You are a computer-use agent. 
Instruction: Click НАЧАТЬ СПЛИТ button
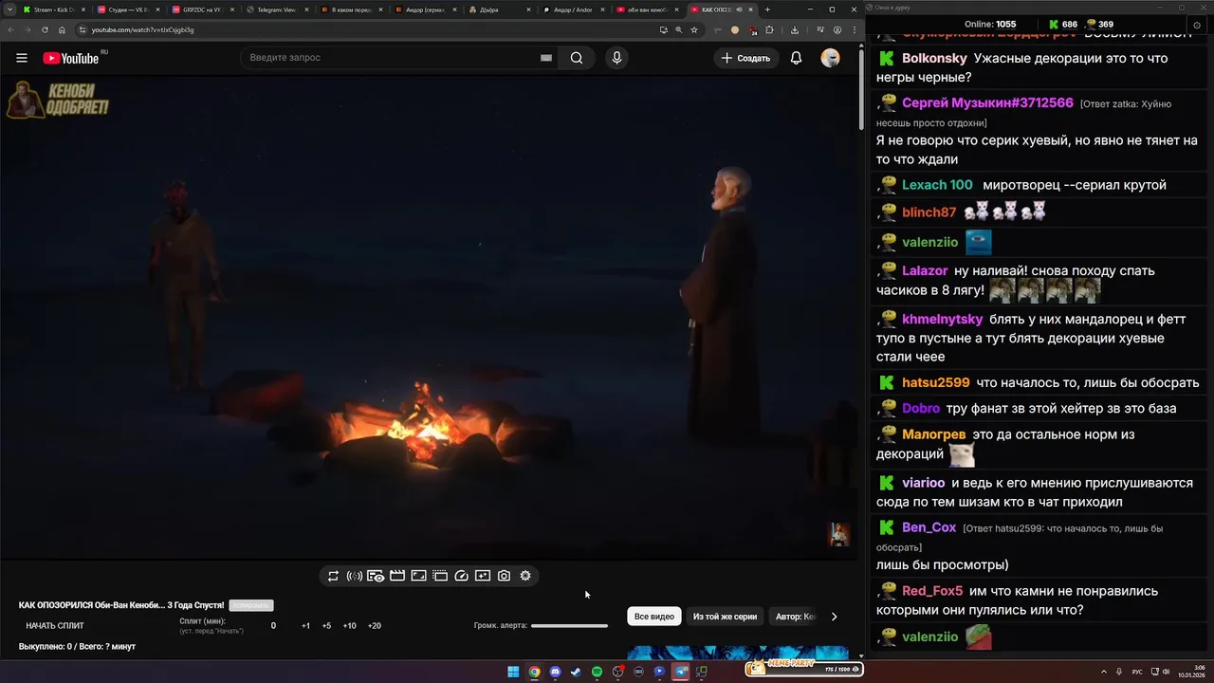(x=55, y=626)
